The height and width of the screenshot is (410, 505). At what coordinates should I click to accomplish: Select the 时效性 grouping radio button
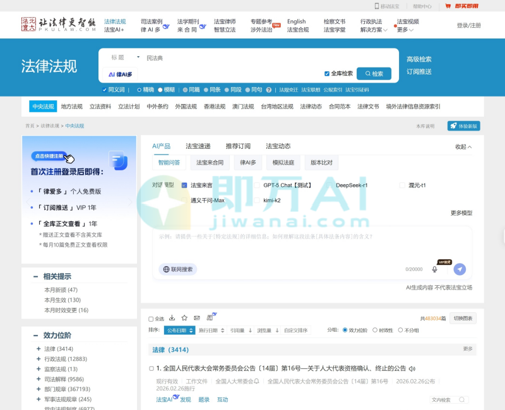click(375, 330)
